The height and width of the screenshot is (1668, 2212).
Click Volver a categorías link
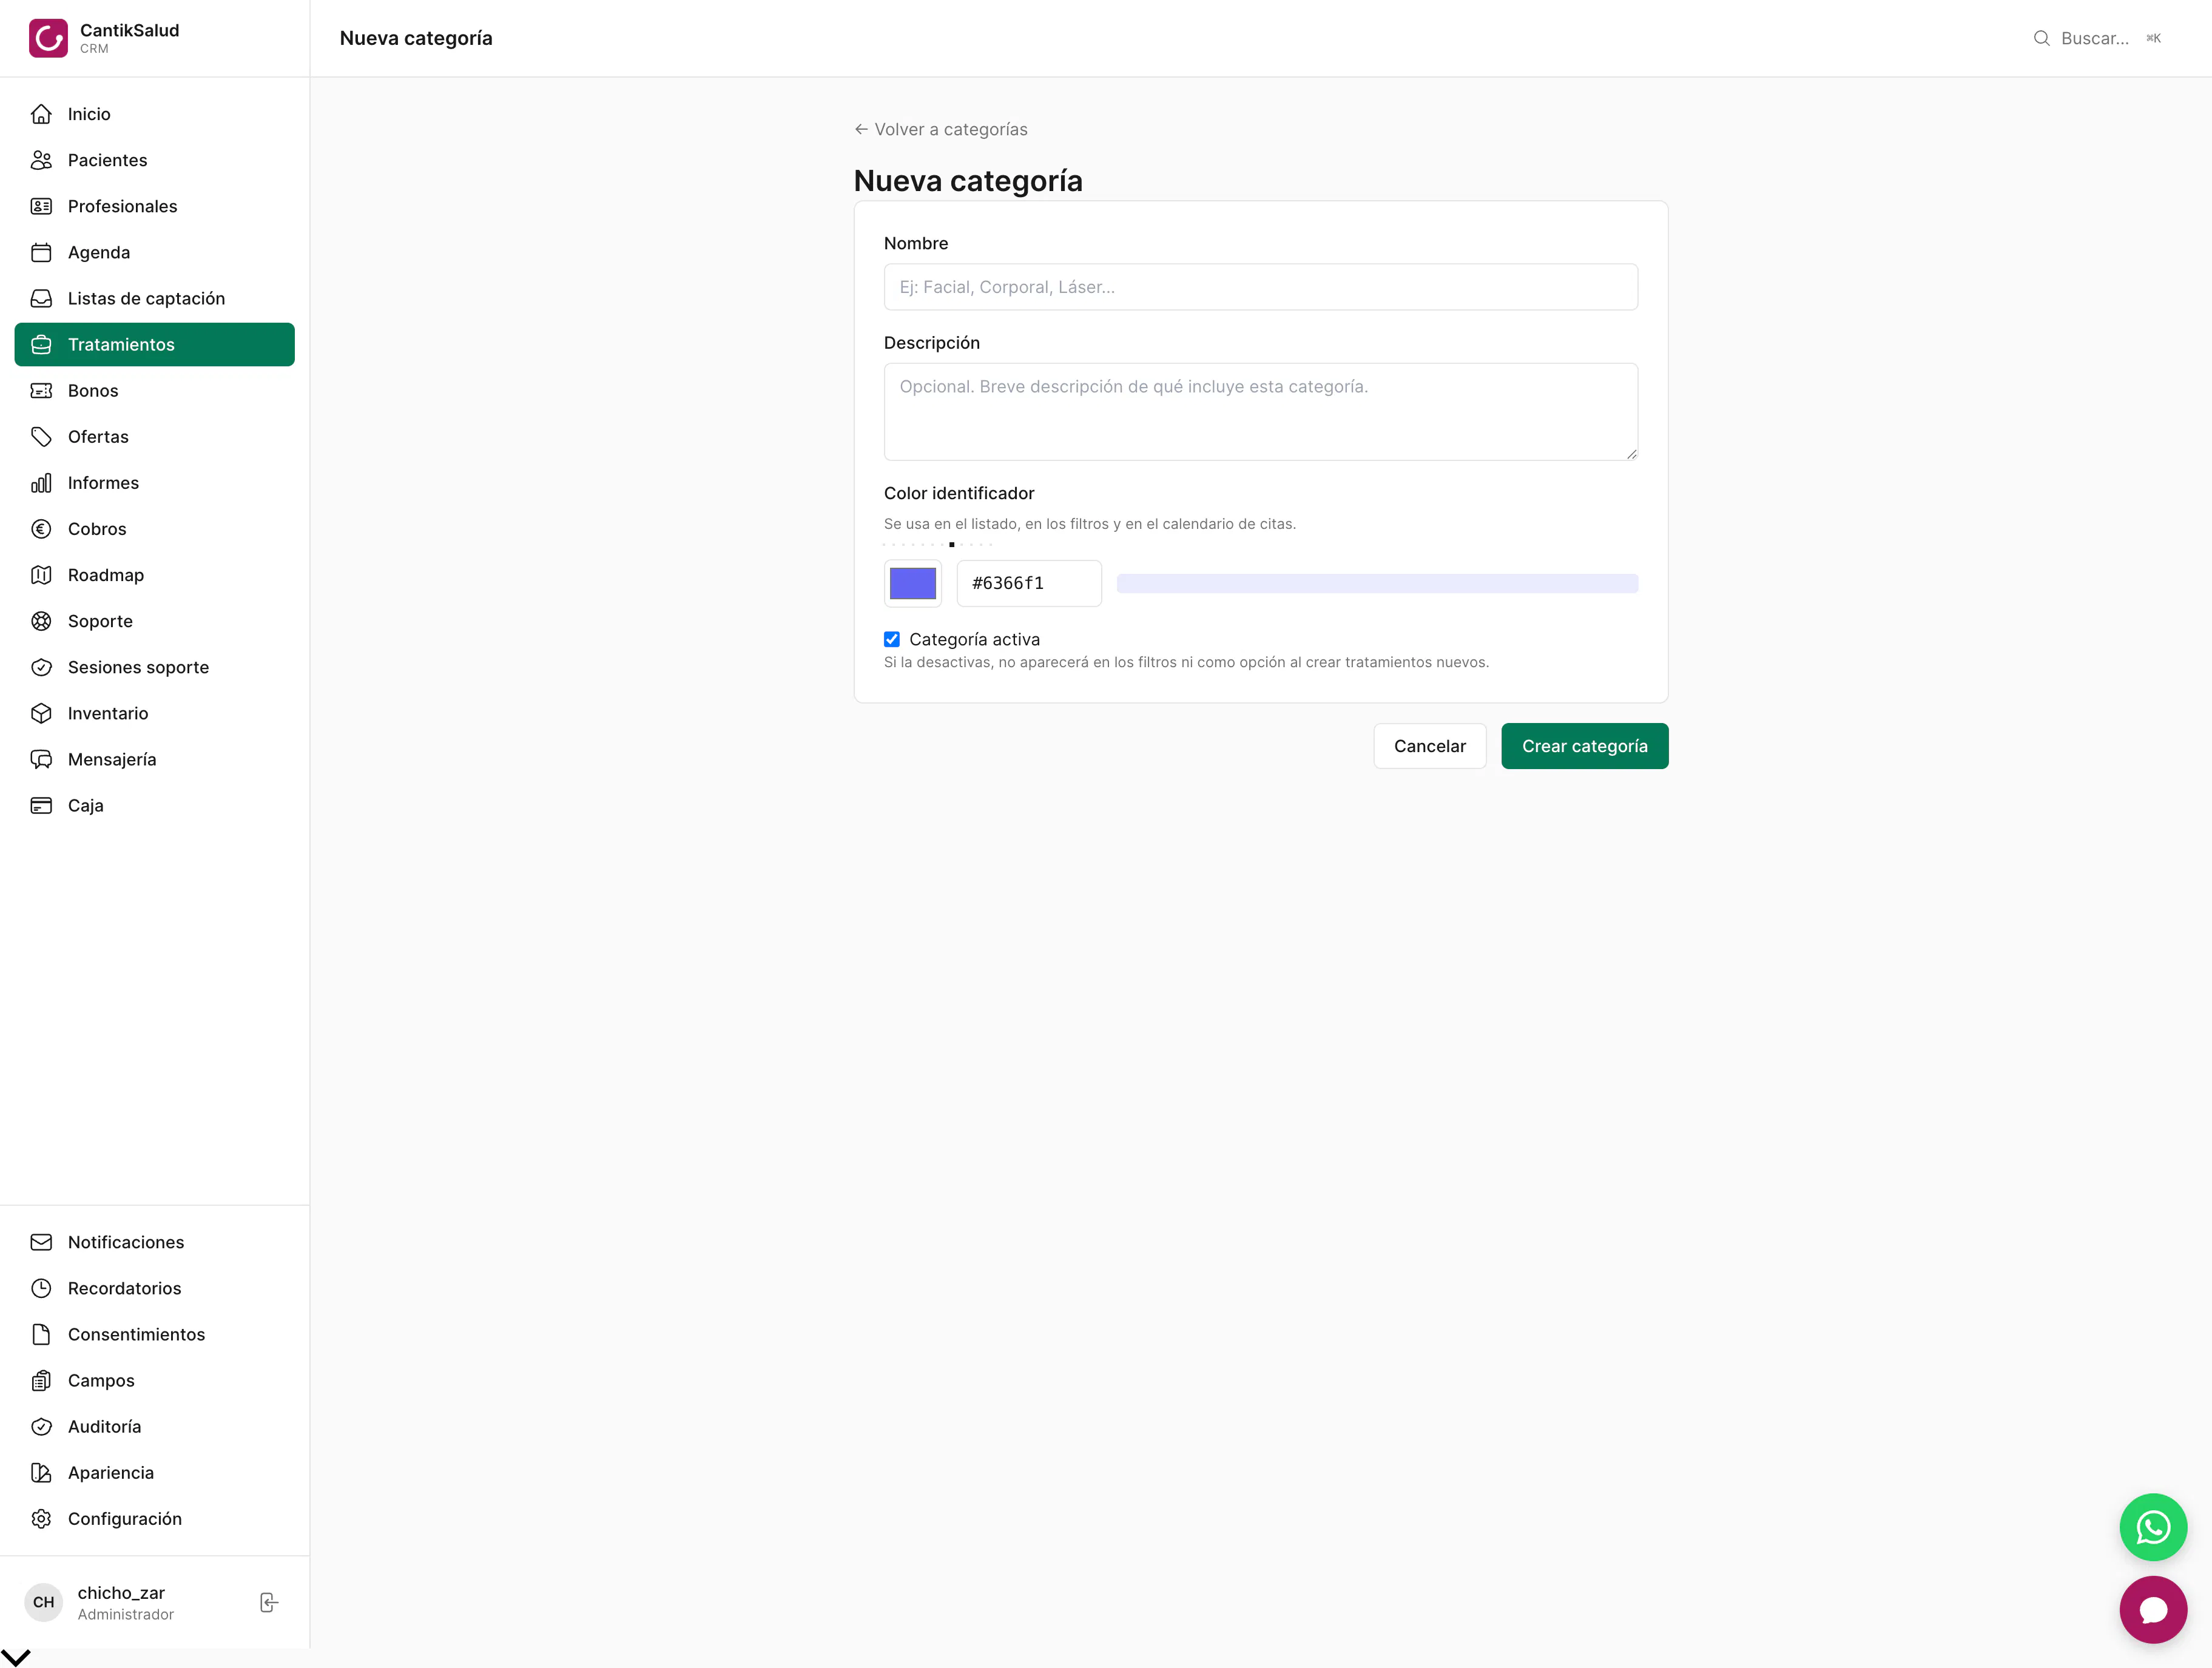point(941,129)
